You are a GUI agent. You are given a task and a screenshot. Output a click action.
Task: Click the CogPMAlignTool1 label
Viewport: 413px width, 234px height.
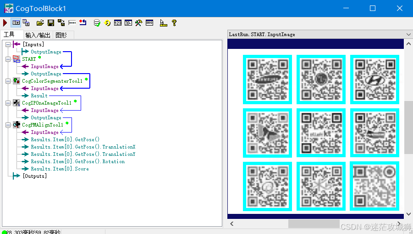43,125
